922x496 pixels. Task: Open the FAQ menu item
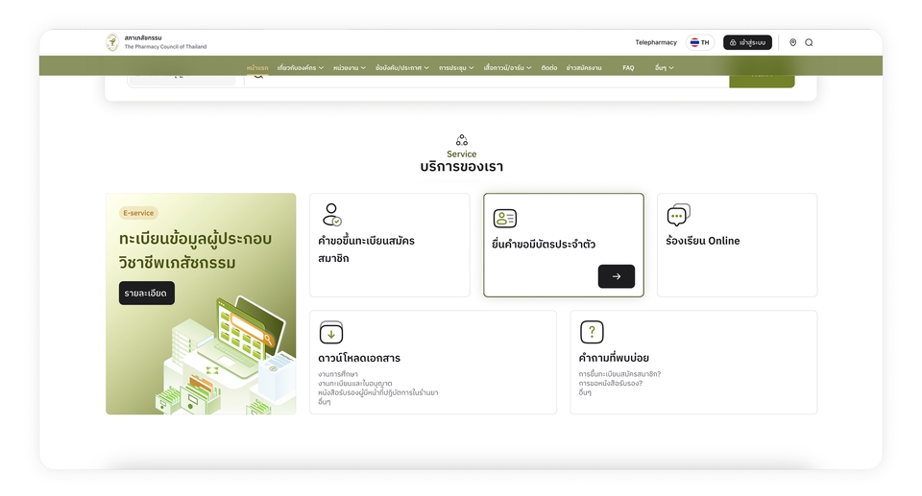[x=628, y=68]
